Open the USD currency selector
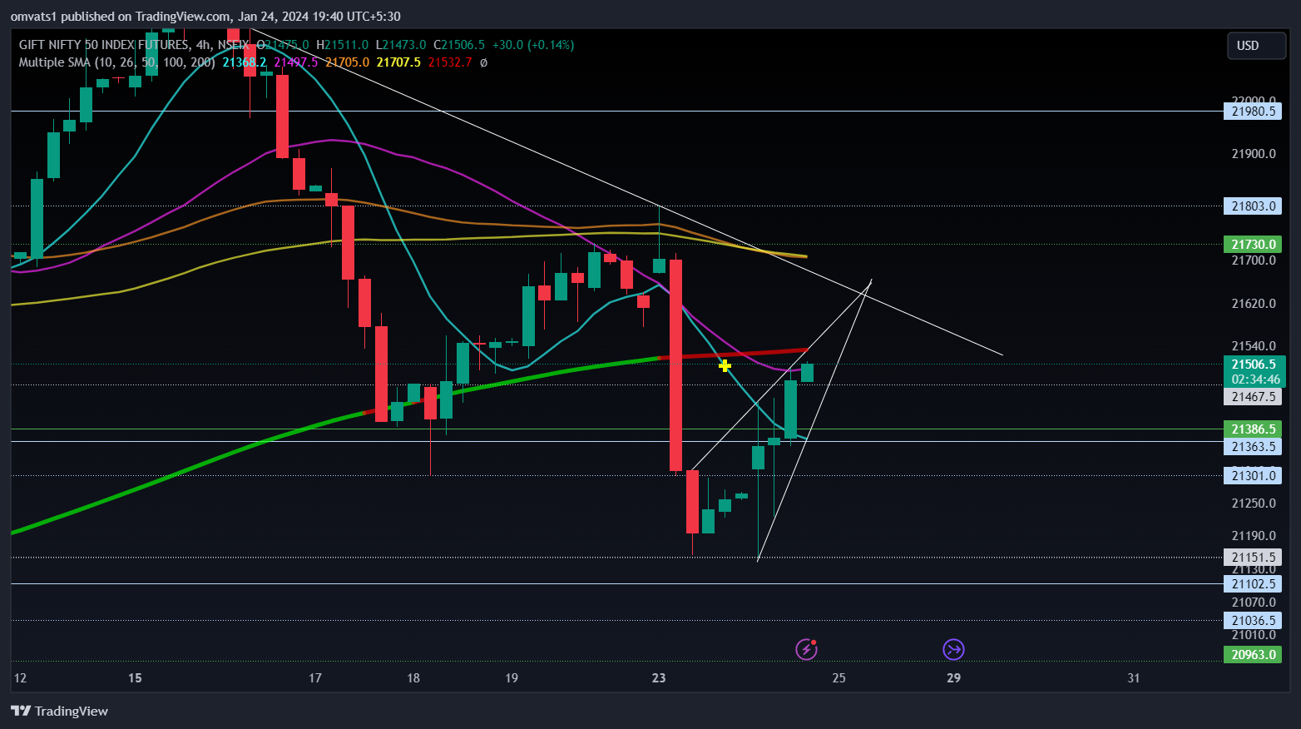 pyautogui.click(x=1256, y=46)
